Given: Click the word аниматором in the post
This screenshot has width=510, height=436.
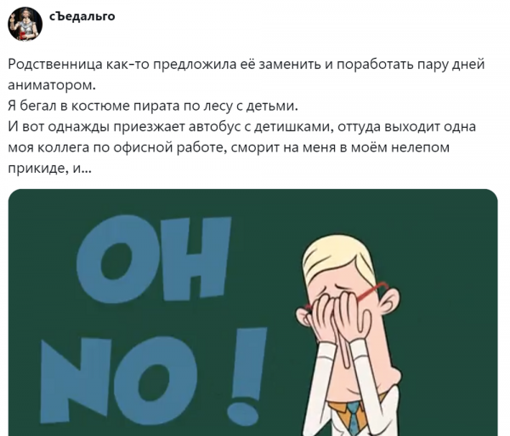Looking at the screenshot, I should [x=52, y=85].
